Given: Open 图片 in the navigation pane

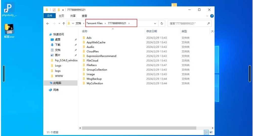Looking at the screenshot, I should tap(58, 55).
